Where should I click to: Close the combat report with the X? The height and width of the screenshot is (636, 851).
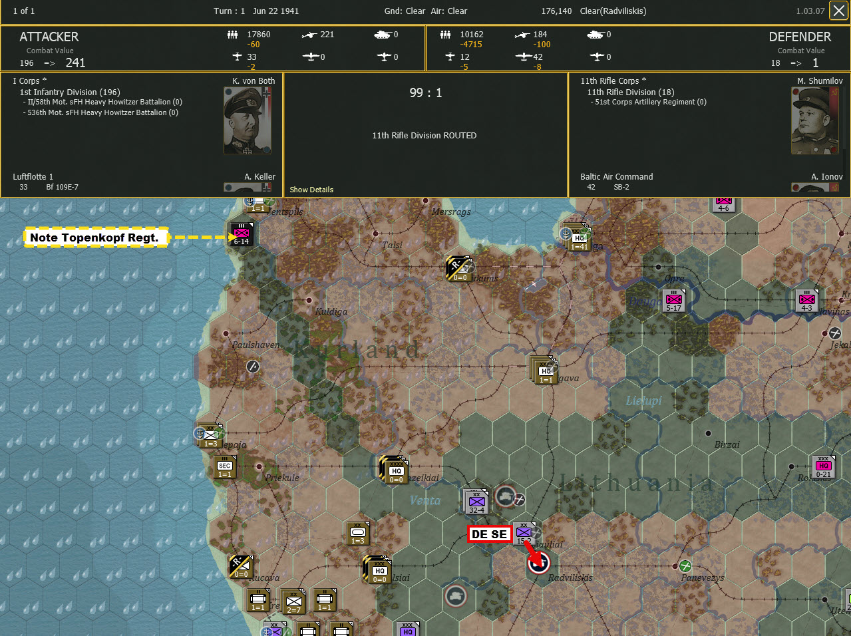coord(838,11)
